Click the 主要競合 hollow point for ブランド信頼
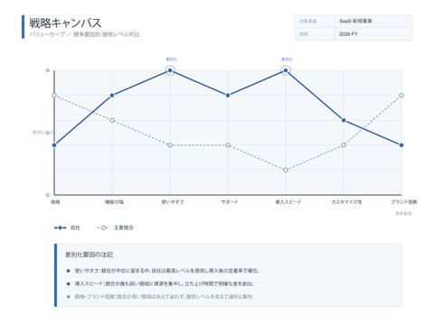The image size is (434, 325). pos(401,96)
